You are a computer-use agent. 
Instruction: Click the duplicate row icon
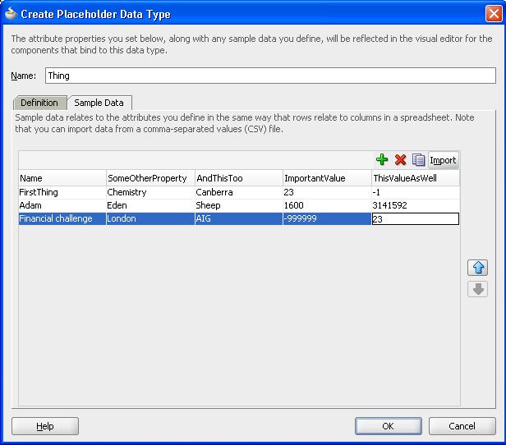coord(418,160)
